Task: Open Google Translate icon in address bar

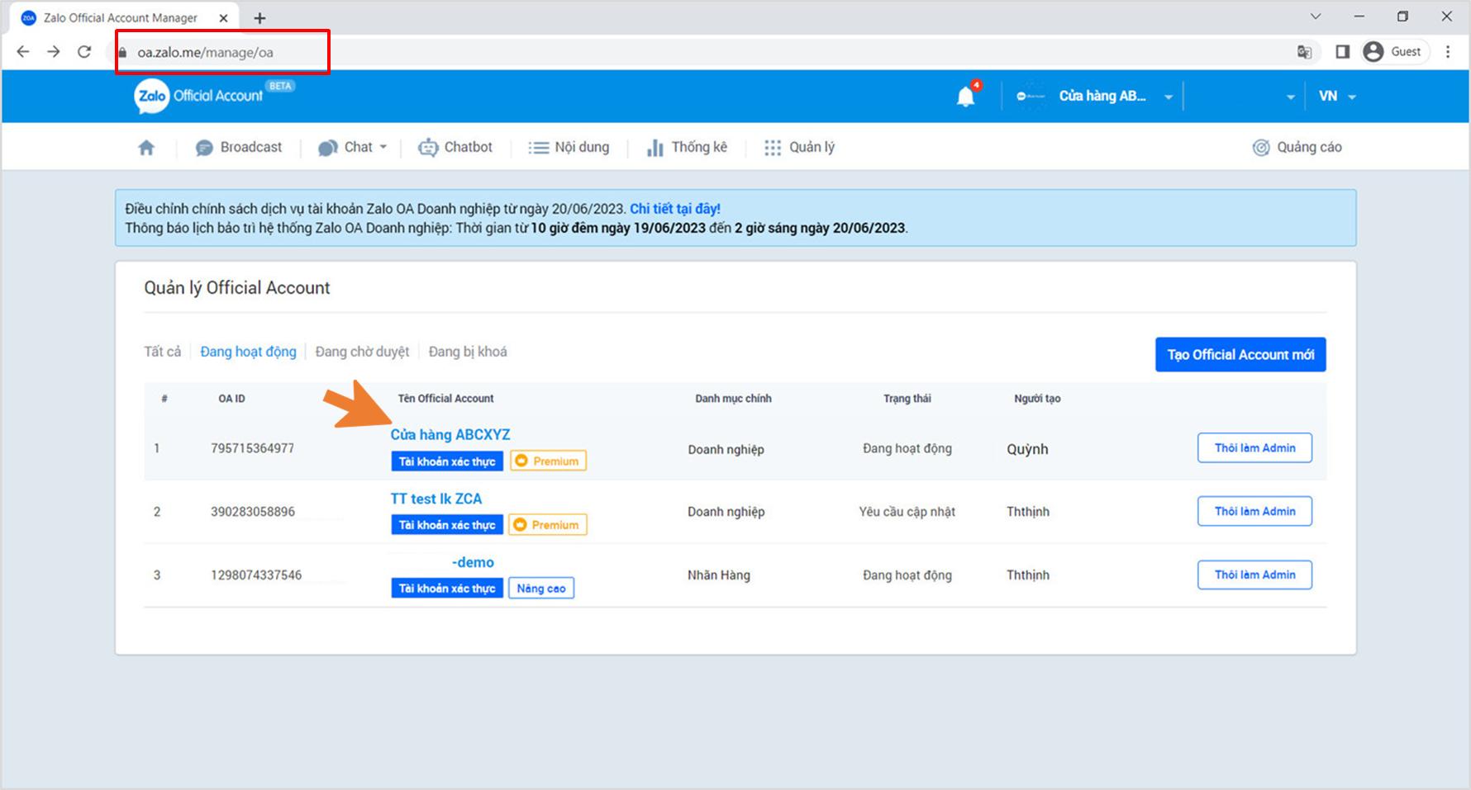Action: pyautogui.click(x=1304, y=52)
